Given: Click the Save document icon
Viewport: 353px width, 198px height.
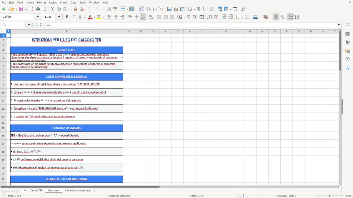Looking at the screenshot, I should pyautogui.click(x=21, y=9).
